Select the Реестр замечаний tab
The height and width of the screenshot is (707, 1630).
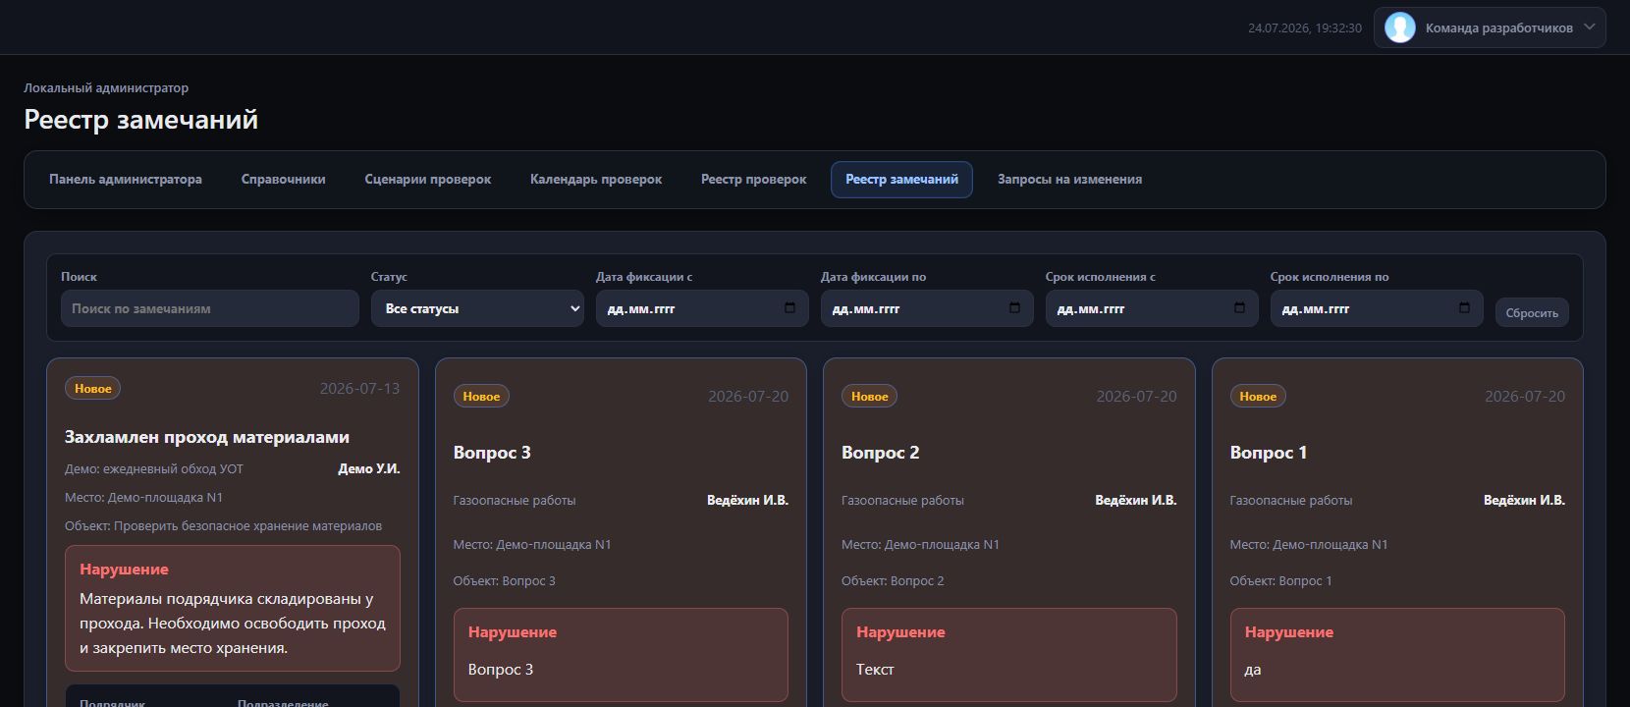(901, 180)
